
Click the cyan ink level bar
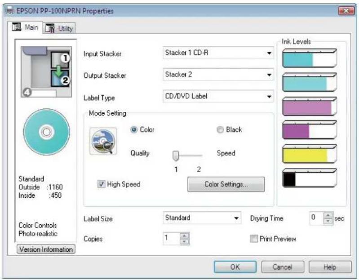pos(310,58)
